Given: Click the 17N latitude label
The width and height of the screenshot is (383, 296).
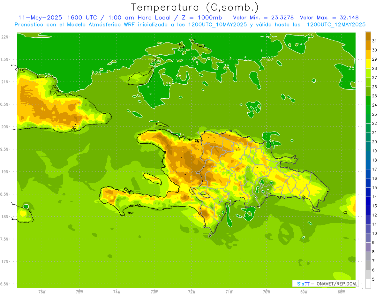Looking at the screenshot, I should (x=5, y=262).
